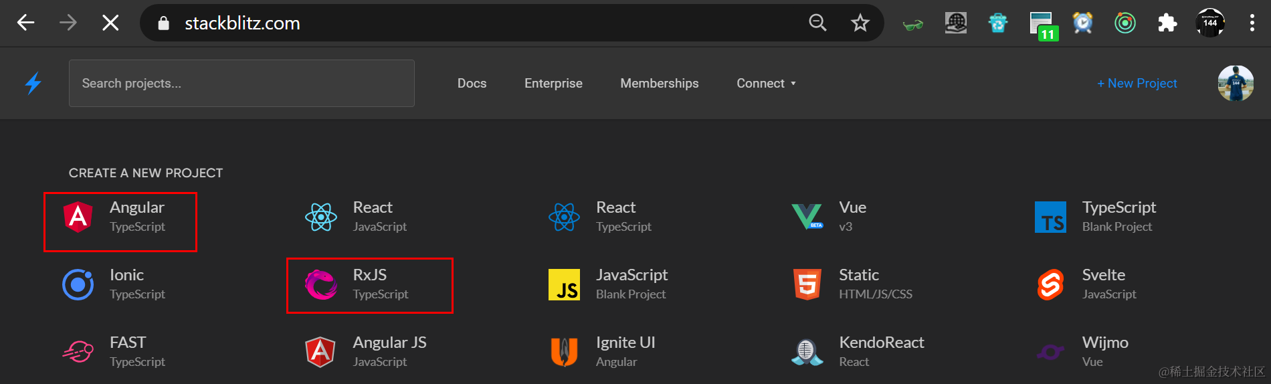Click the StackBlitz lightning bolt logo
Image resolution: width=1271 pixels, height=384 pixels.
33,83
